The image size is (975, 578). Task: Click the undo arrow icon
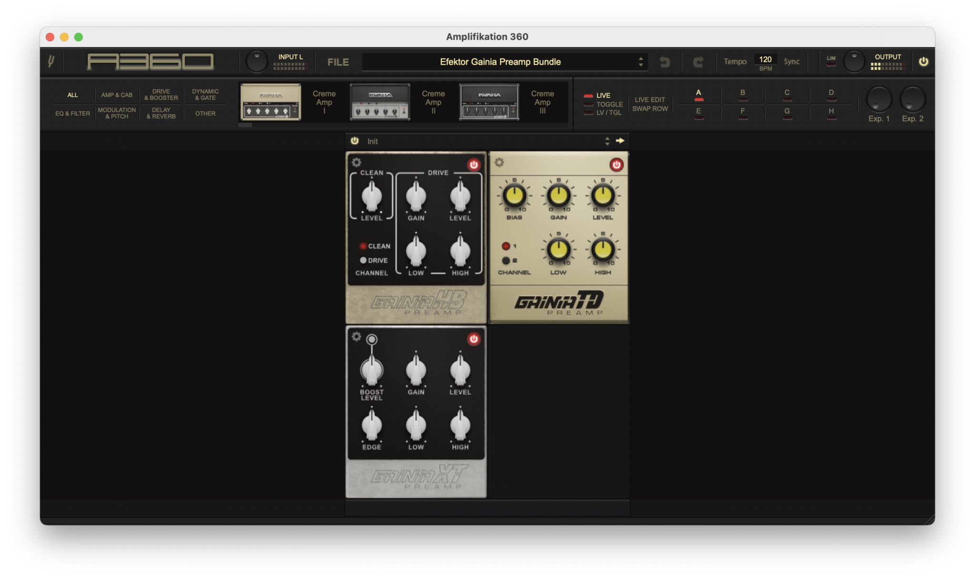(x=665, y=62)
